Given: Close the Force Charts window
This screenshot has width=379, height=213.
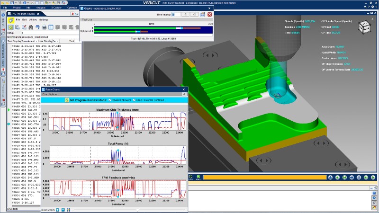Looking at the screenshot, I should [183, 89].
